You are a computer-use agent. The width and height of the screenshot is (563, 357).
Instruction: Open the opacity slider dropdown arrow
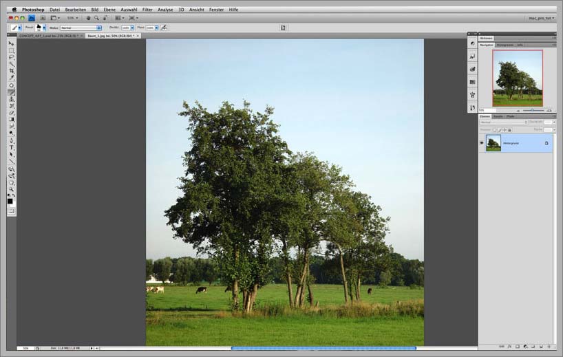132,28
